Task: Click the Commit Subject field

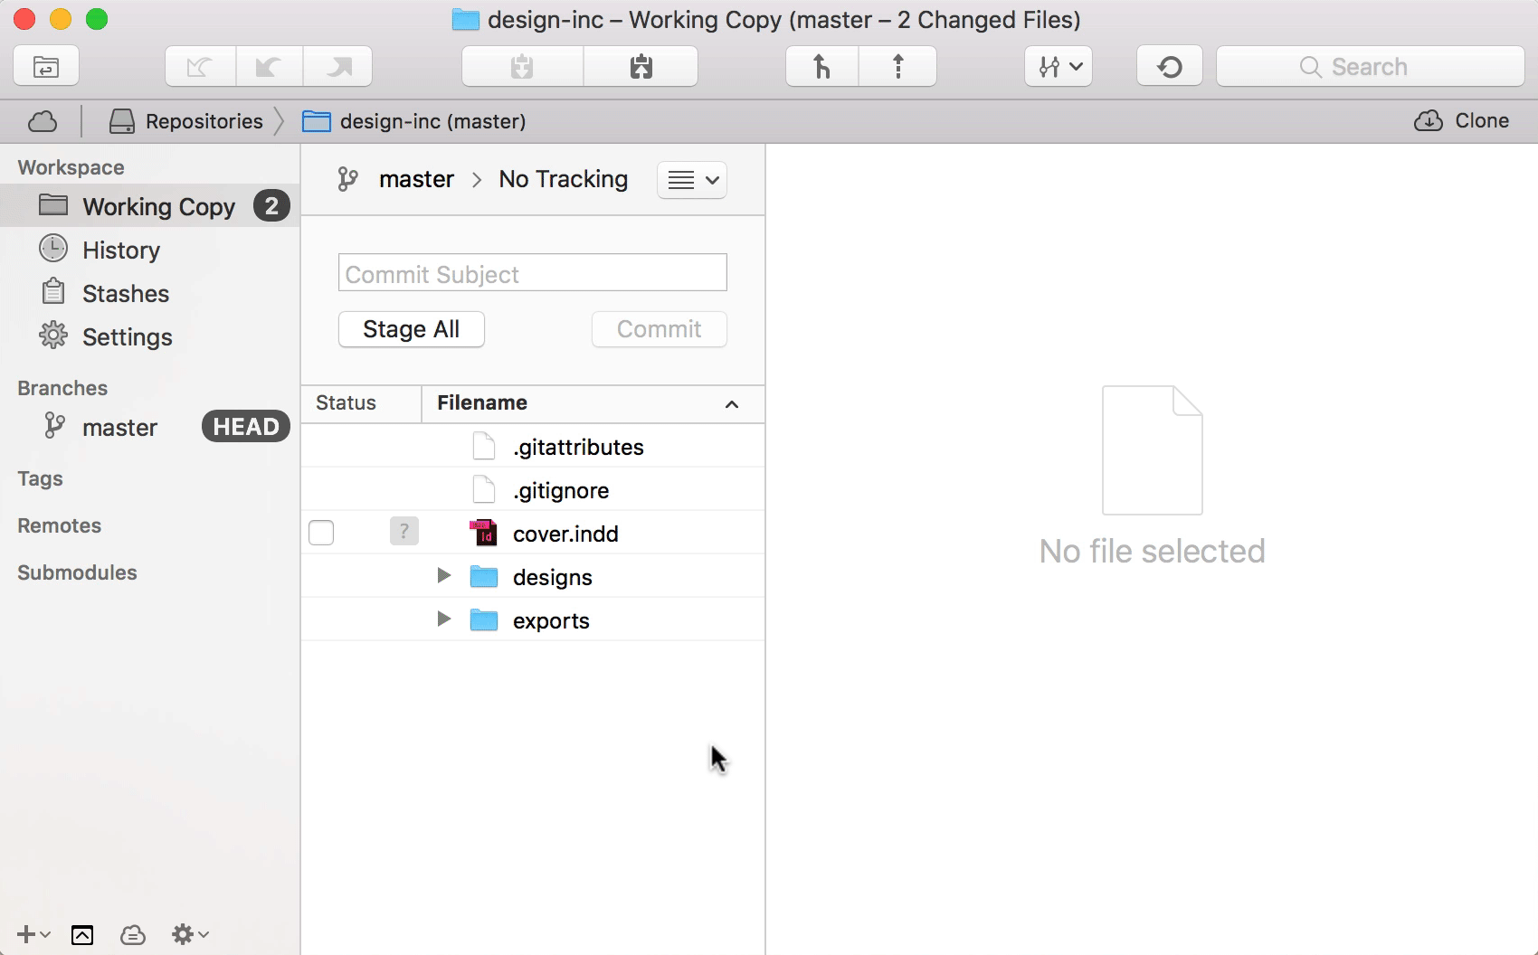Action: [533, 273]
